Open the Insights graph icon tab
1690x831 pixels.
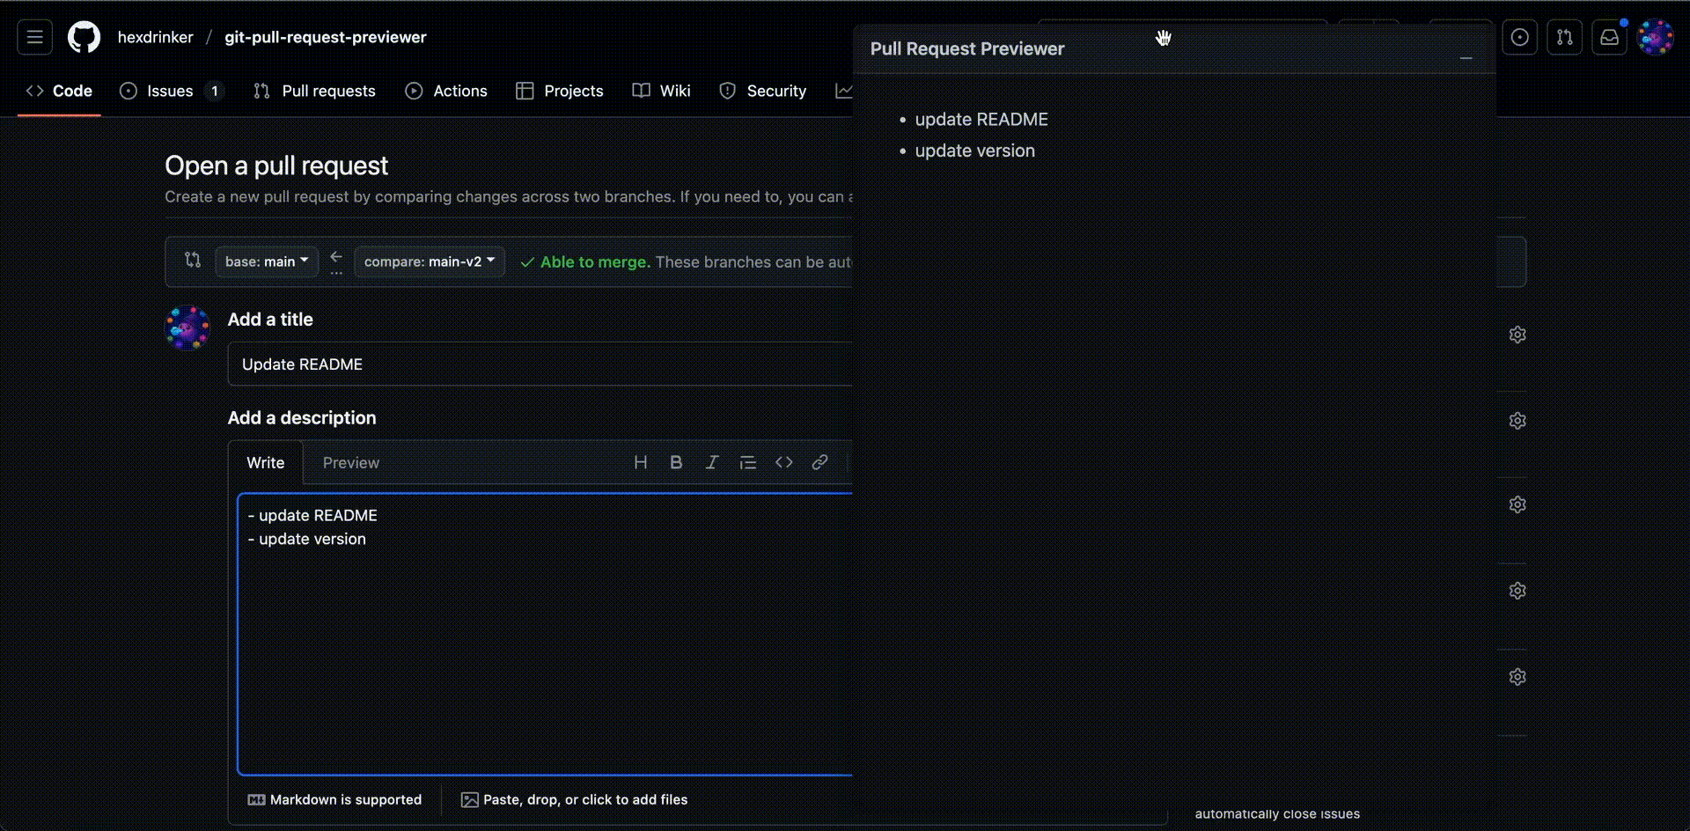843,91
